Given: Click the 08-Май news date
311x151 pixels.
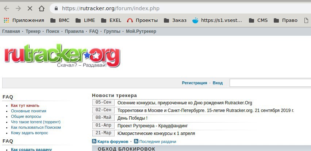Looking at the screenshot, I should click(103, 118).
